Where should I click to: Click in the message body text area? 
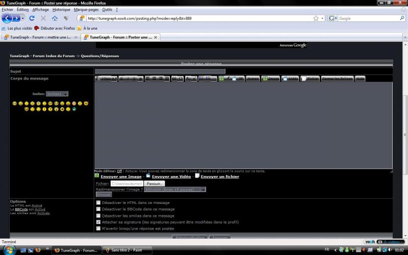[x=243, y=125]
